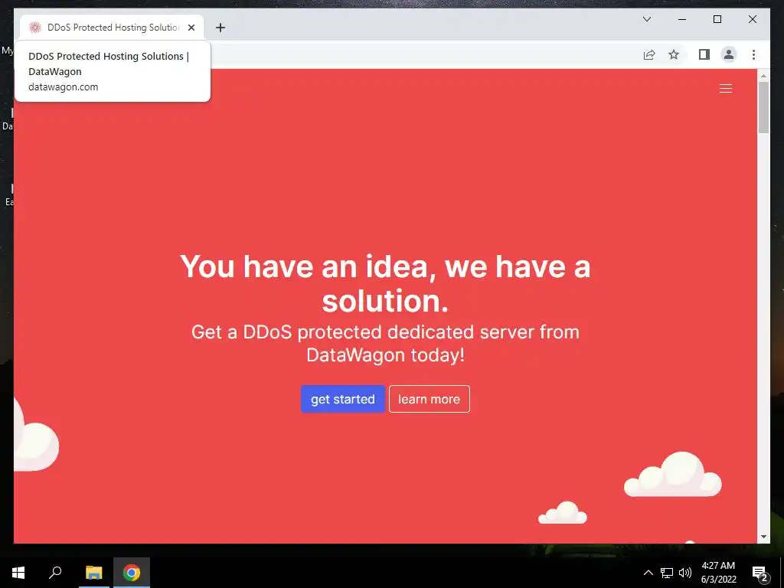The width and height of the screenshot is (784, 588).
Task: Show hidden system tray icons
Action: pos(648,573)
